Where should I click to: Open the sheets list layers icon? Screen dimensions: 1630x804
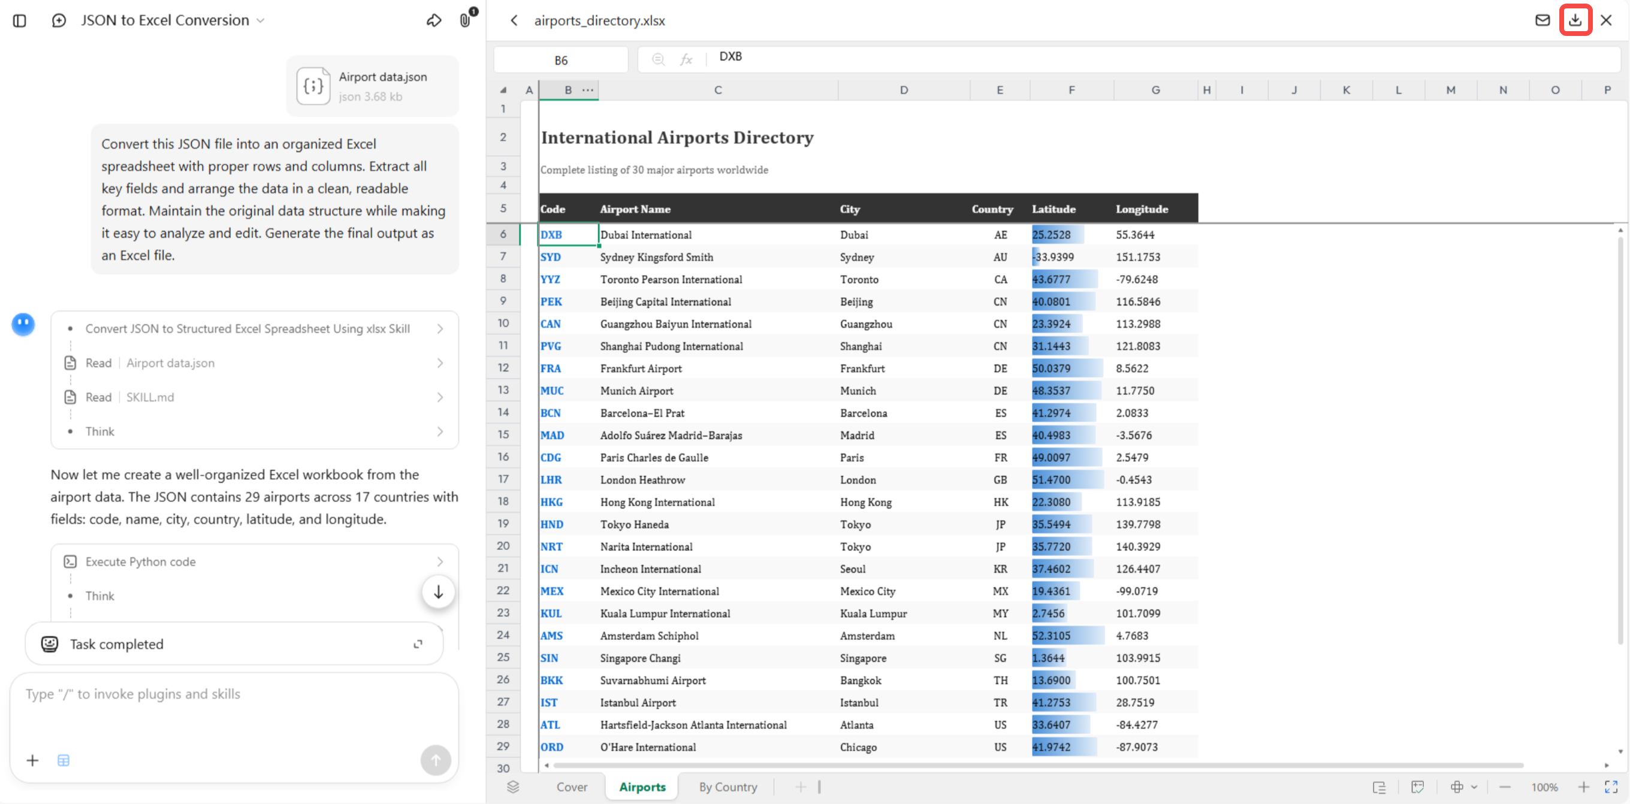point(513,786)
